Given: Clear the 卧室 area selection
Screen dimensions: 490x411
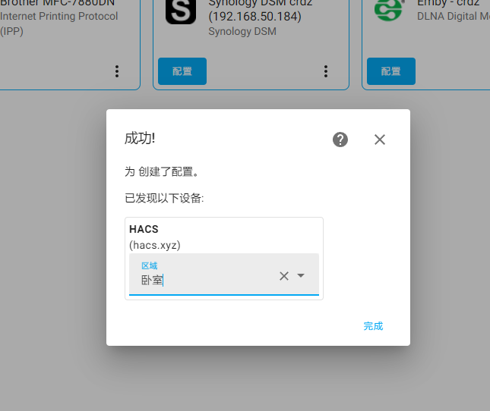Looking at the screenshot, I should 284,276.
